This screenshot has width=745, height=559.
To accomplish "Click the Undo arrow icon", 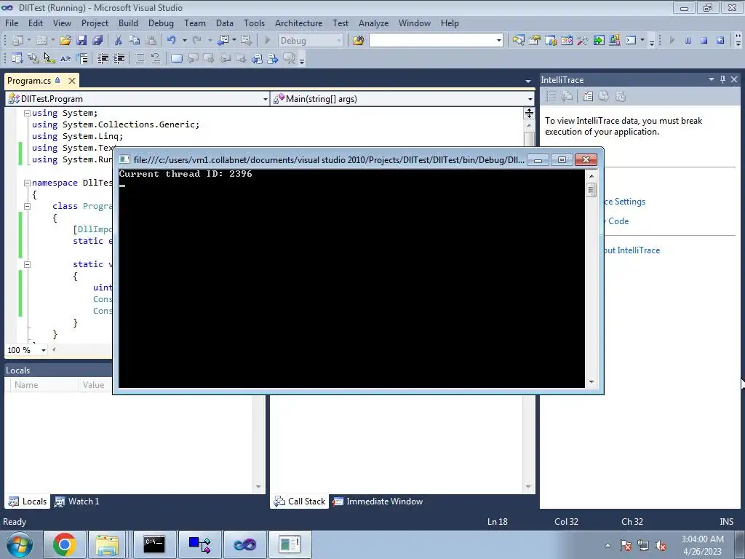I will [172, 41].
